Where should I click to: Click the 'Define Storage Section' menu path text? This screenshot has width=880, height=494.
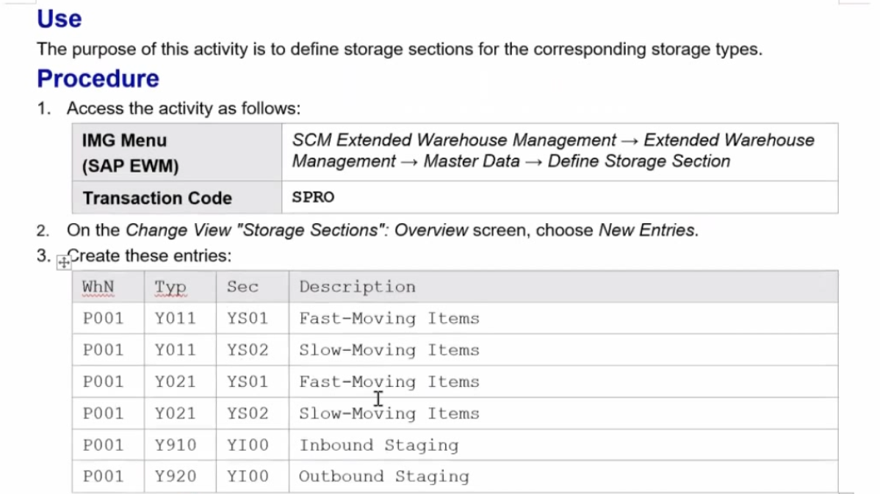click(x=639, y=161)
